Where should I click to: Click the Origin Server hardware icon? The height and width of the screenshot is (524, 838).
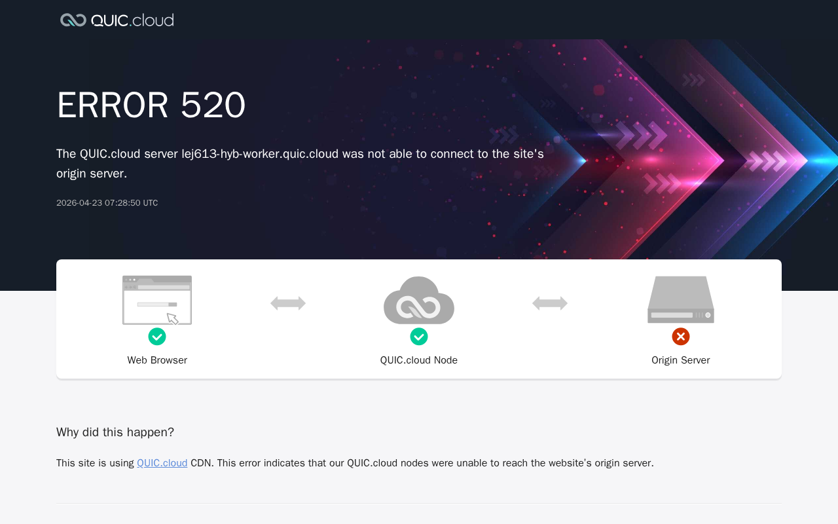[x=681, y=299]
